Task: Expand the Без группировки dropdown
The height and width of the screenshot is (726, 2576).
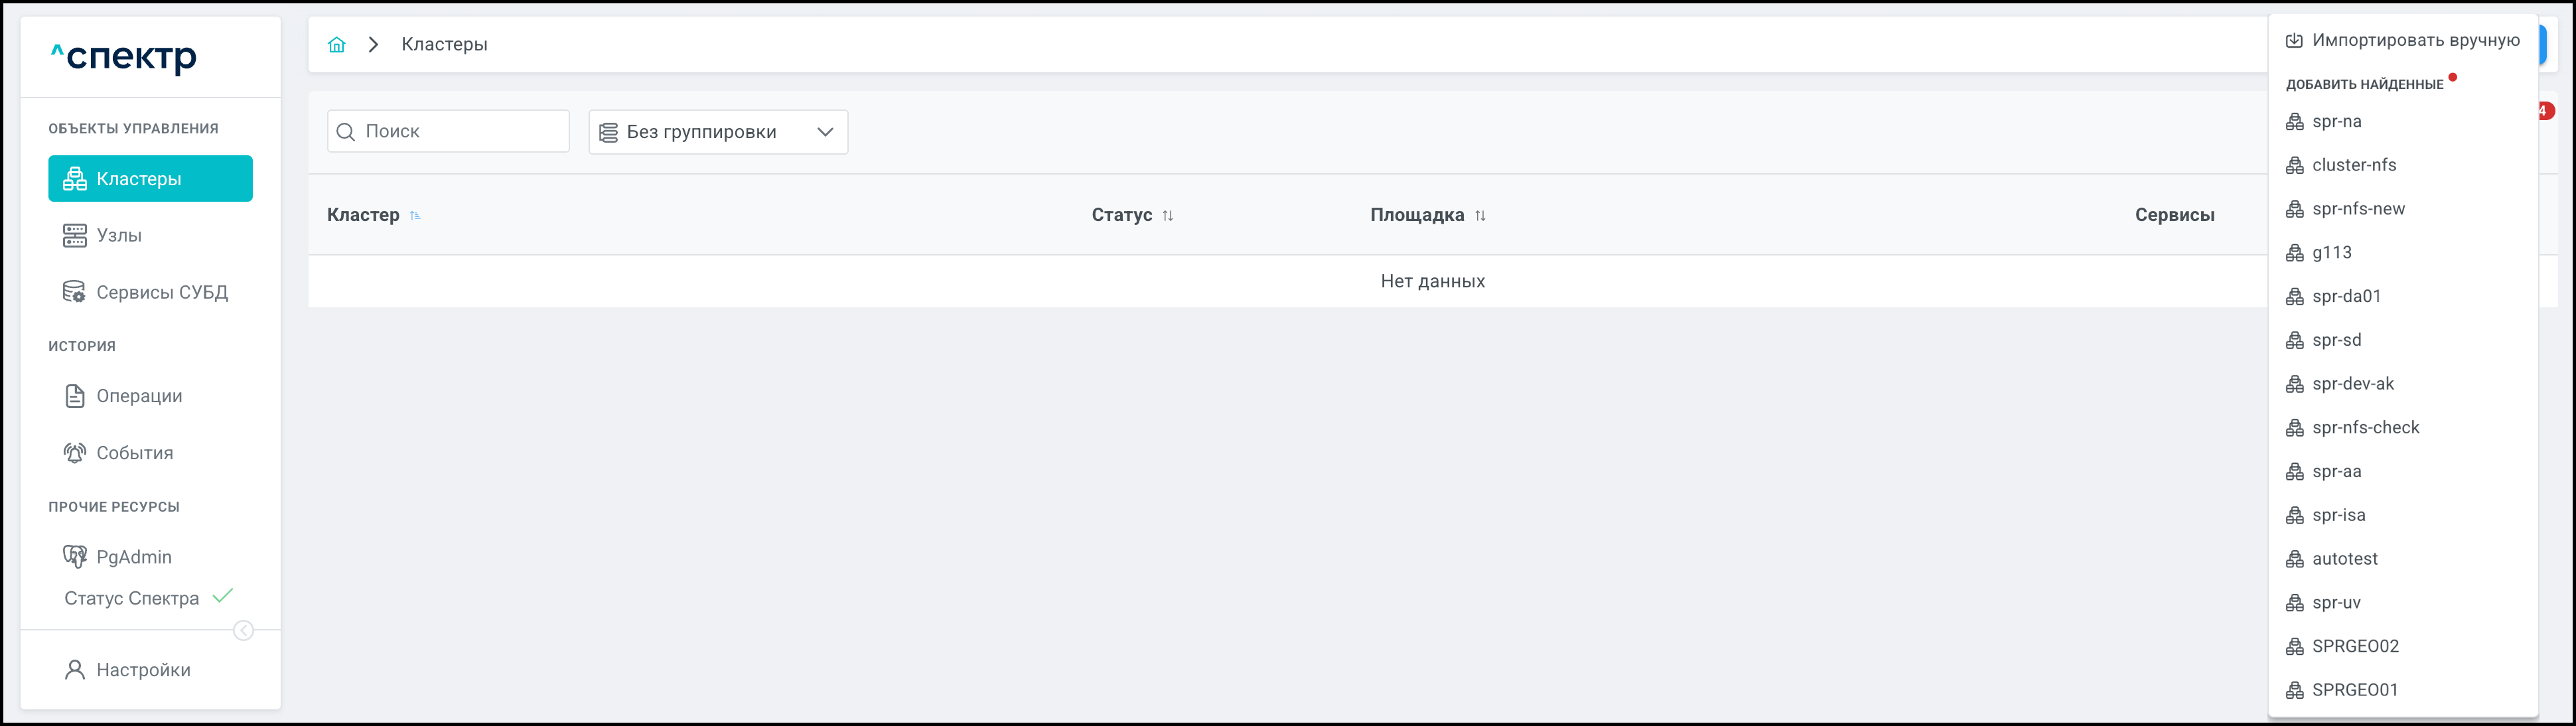Action: click(x=717, y=132)
